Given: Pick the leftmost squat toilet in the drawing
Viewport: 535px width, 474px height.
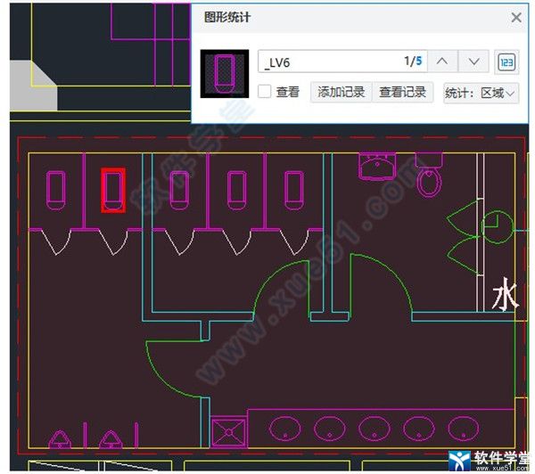Looking at the screenshot, I should tap(56, 190).
